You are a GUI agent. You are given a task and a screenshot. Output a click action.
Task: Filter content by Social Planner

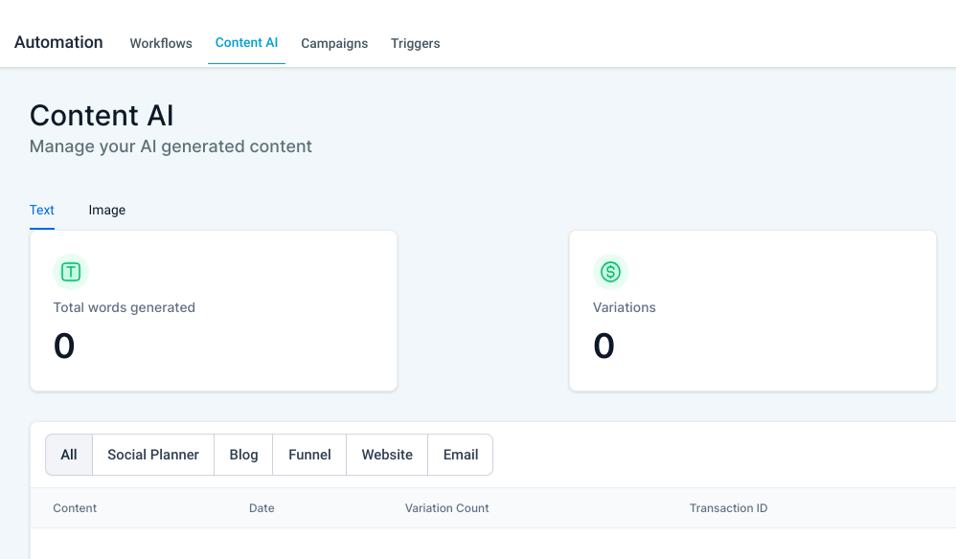pos(153,455)
